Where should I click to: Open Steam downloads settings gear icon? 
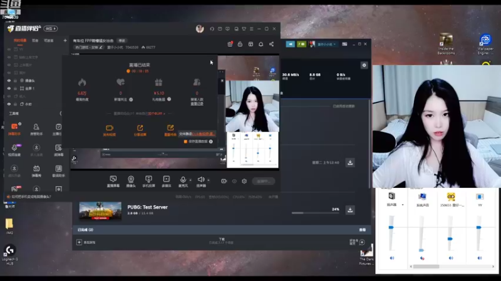[x=364, y=66]
